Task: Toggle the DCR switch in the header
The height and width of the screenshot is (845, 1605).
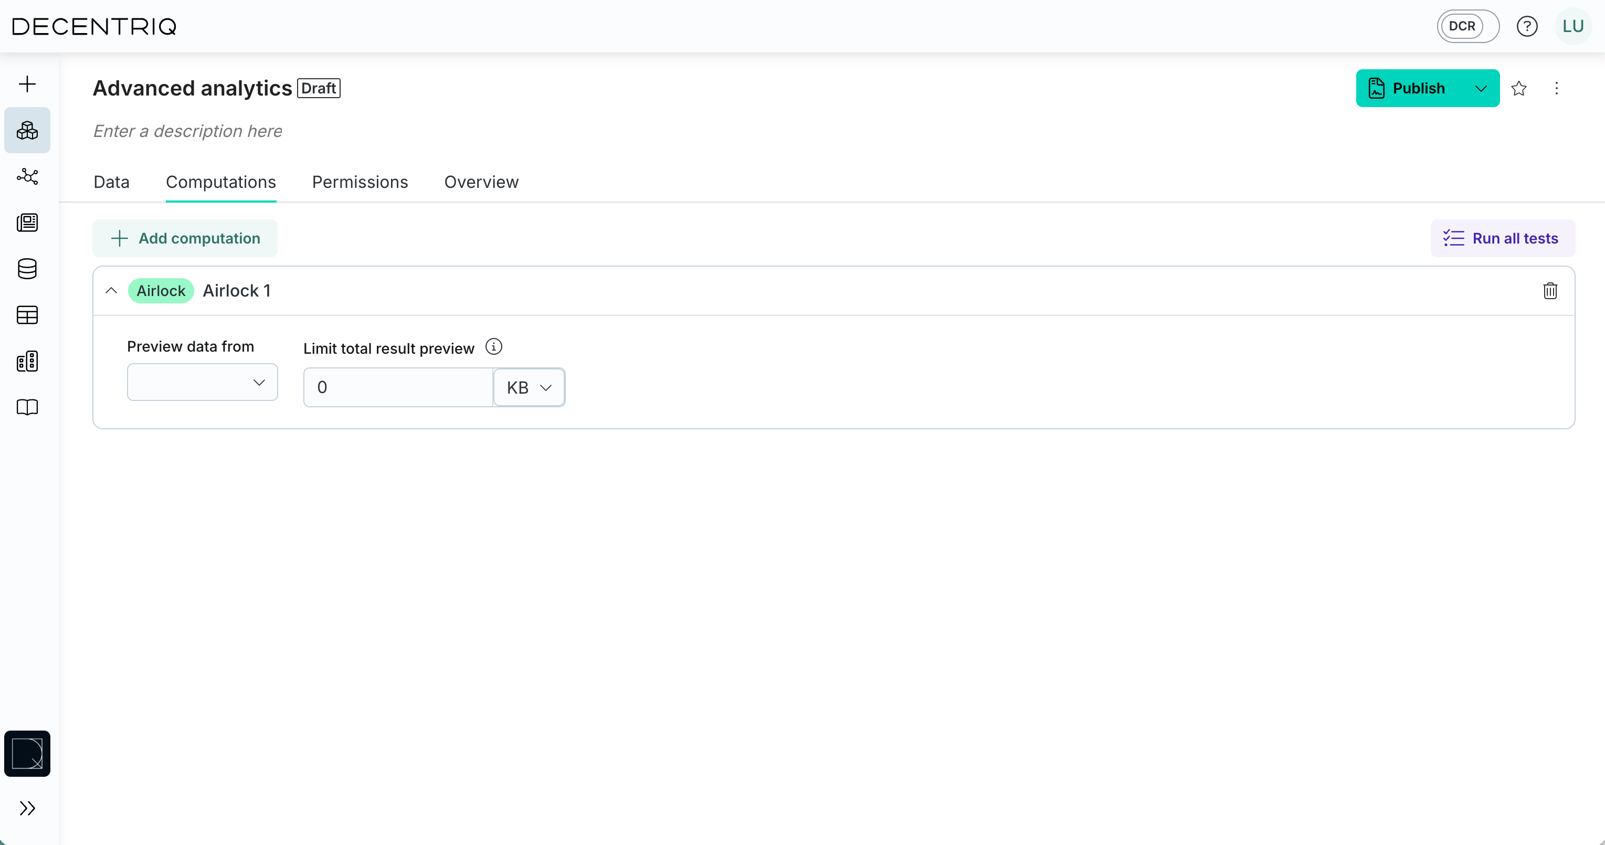Action: click(1467, 26)
